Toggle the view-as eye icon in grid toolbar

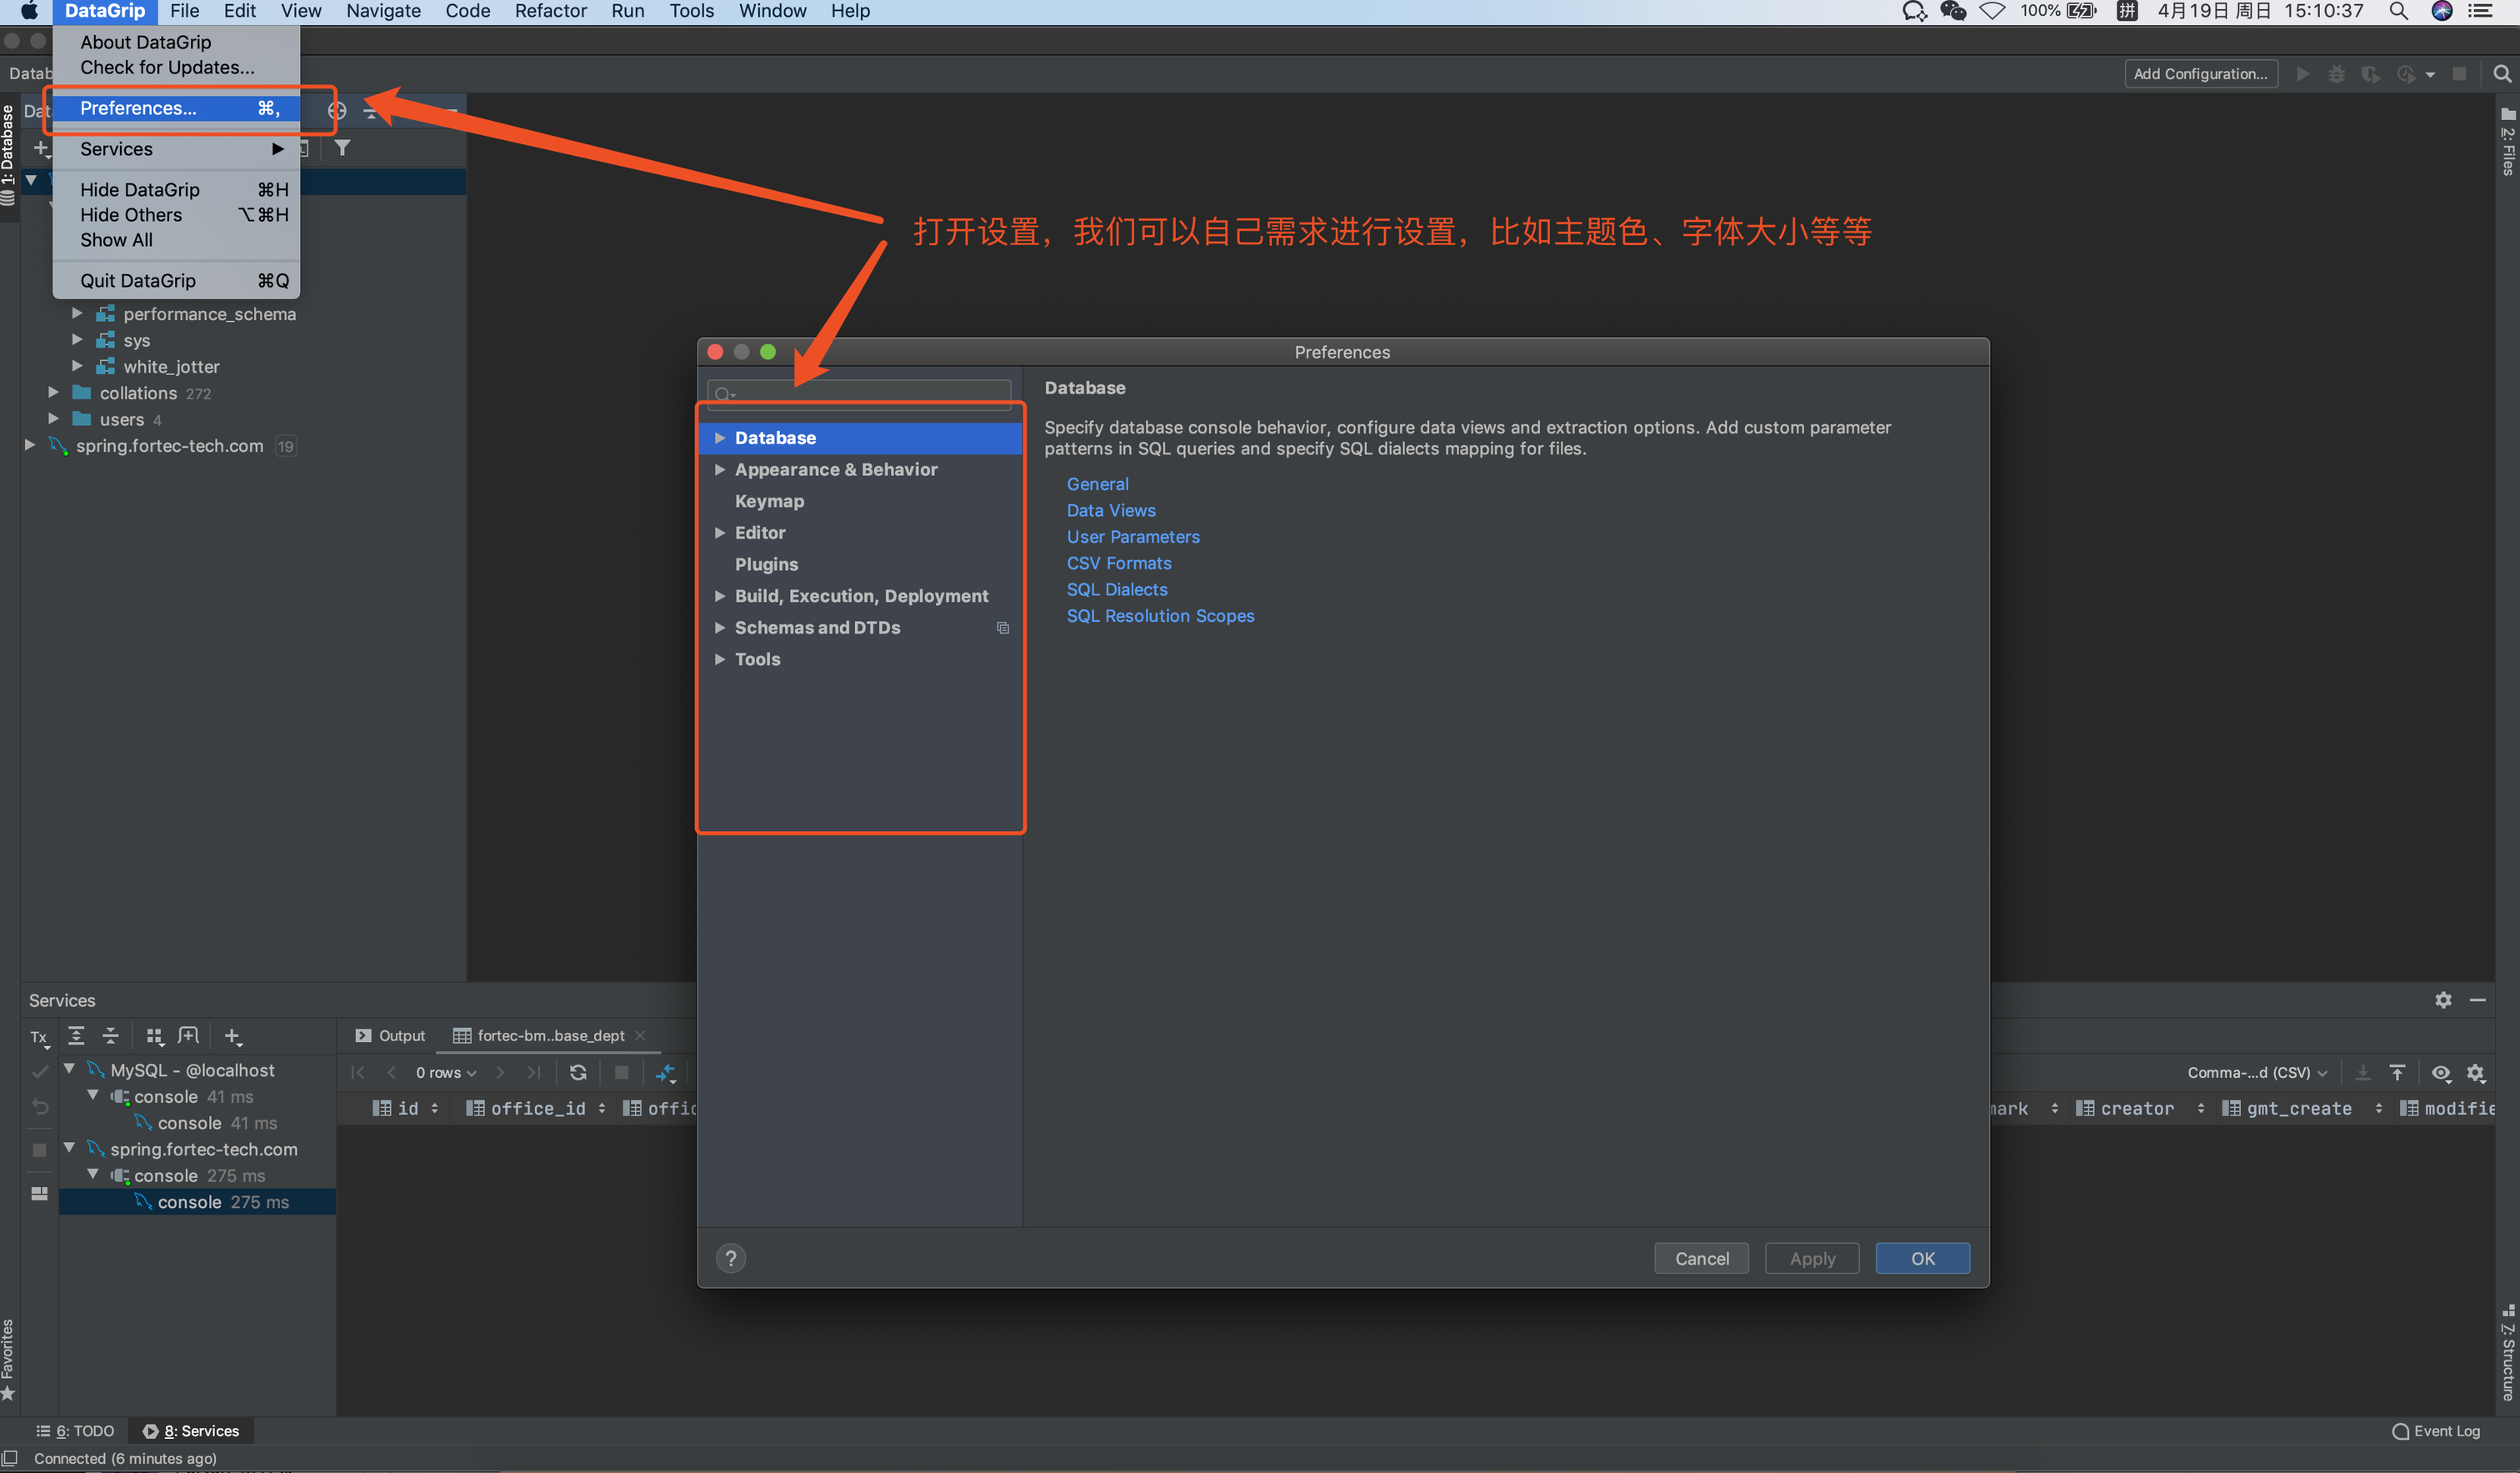pos(2441,1073)
